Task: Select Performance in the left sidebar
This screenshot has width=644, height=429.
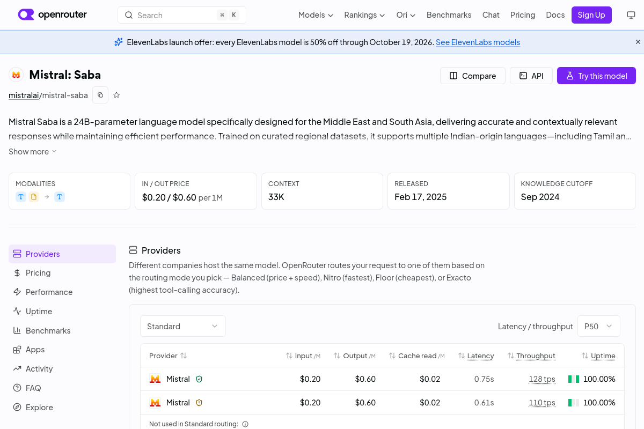Action: pyautogui.click(x=62, y=292)
